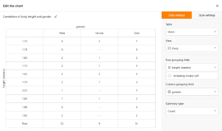Select the 1,92 row label
The height and width of the screenshot is (131, 222).
click(25, 115)
